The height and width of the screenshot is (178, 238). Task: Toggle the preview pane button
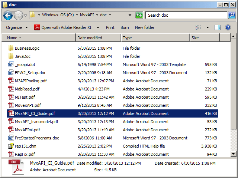click(x=218, y=27)
